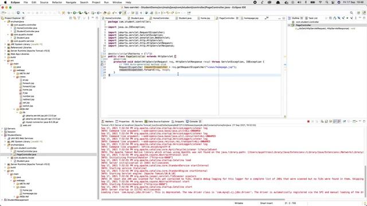This screenshot has width=367, height=206.
Task: Toggle show console on standard out change
Action: point(335,121)
